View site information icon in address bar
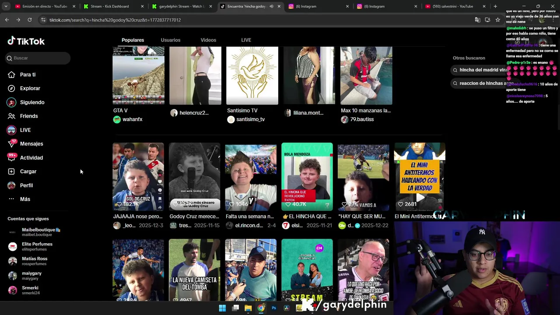This screenshot has height=315, width=560. [x=43, y=20]
